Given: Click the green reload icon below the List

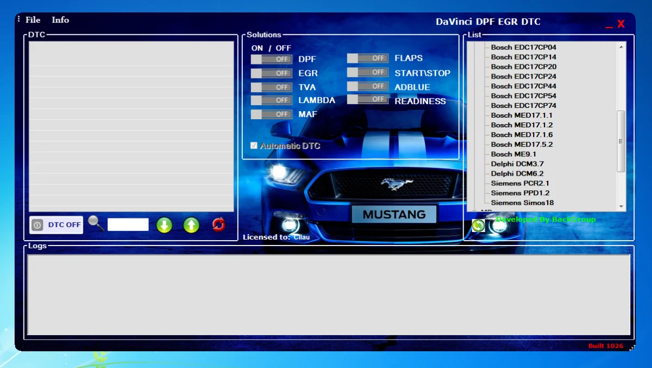Looking at the screenshot, I should (478, 225).
